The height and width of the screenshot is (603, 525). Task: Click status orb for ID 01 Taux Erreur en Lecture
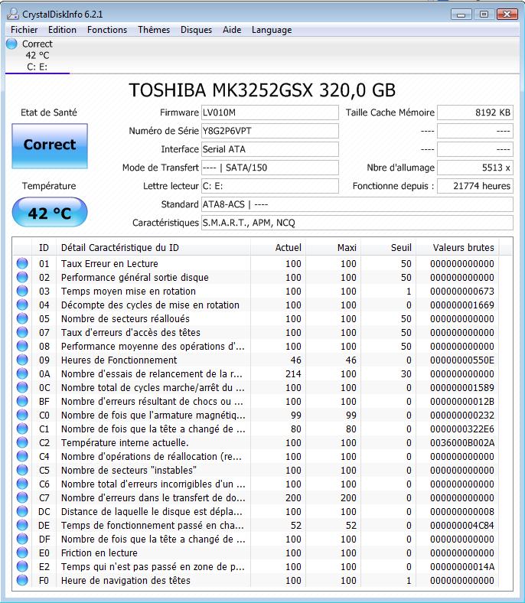(x=22, y=263)
